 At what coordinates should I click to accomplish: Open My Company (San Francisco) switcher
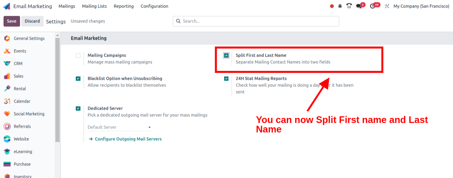tap(421, 6)
